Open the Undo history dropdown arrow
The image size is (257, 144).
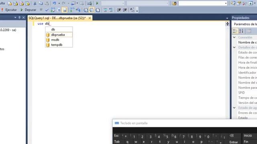click(59, 3)
